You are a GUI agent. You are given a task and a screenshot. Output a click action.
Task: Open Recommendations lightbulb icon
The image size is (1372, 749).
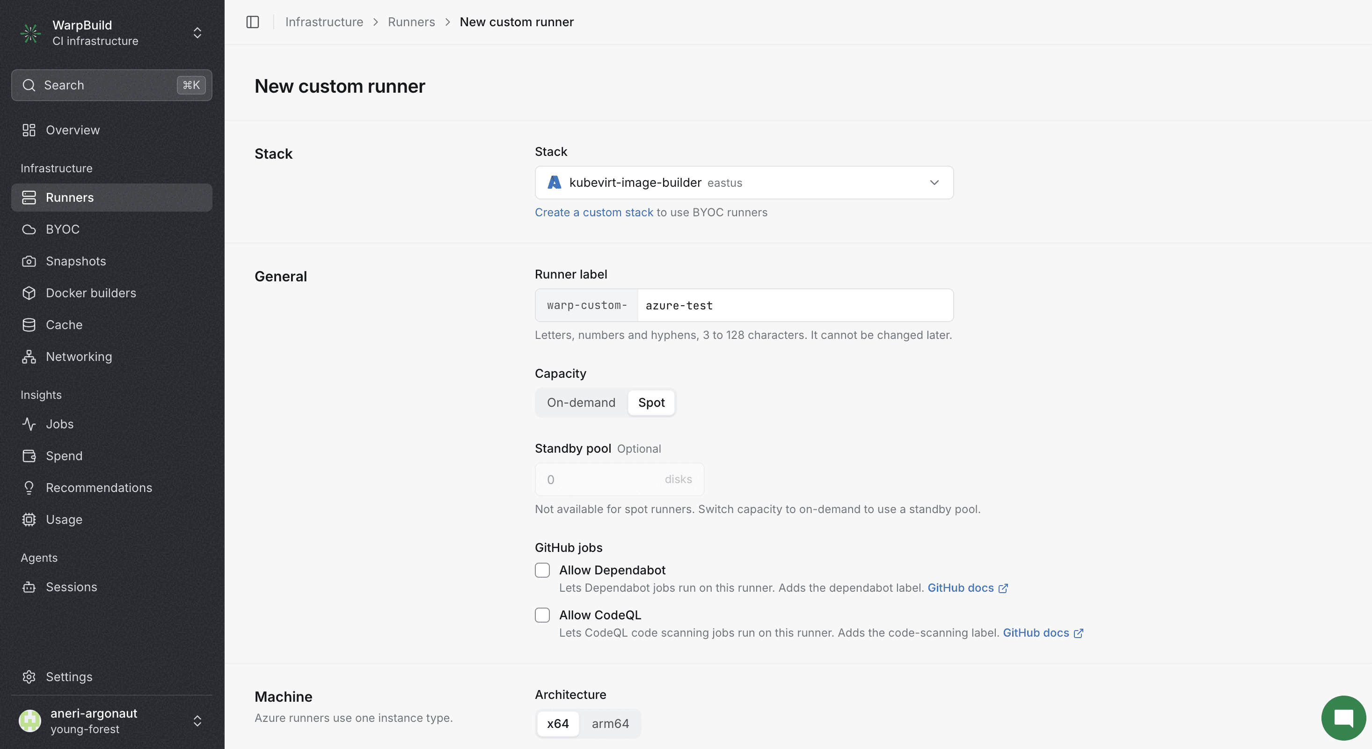click(29, 487)
